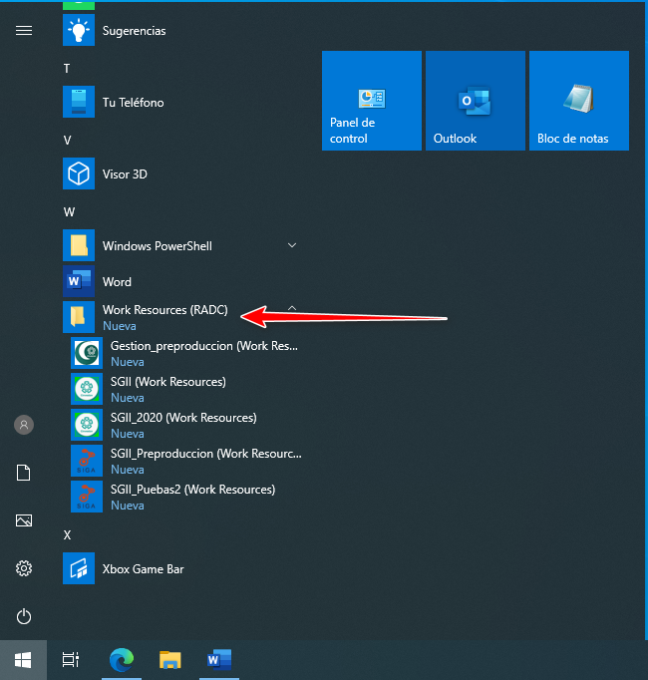Open Visor 3D app

click(125, 174)
